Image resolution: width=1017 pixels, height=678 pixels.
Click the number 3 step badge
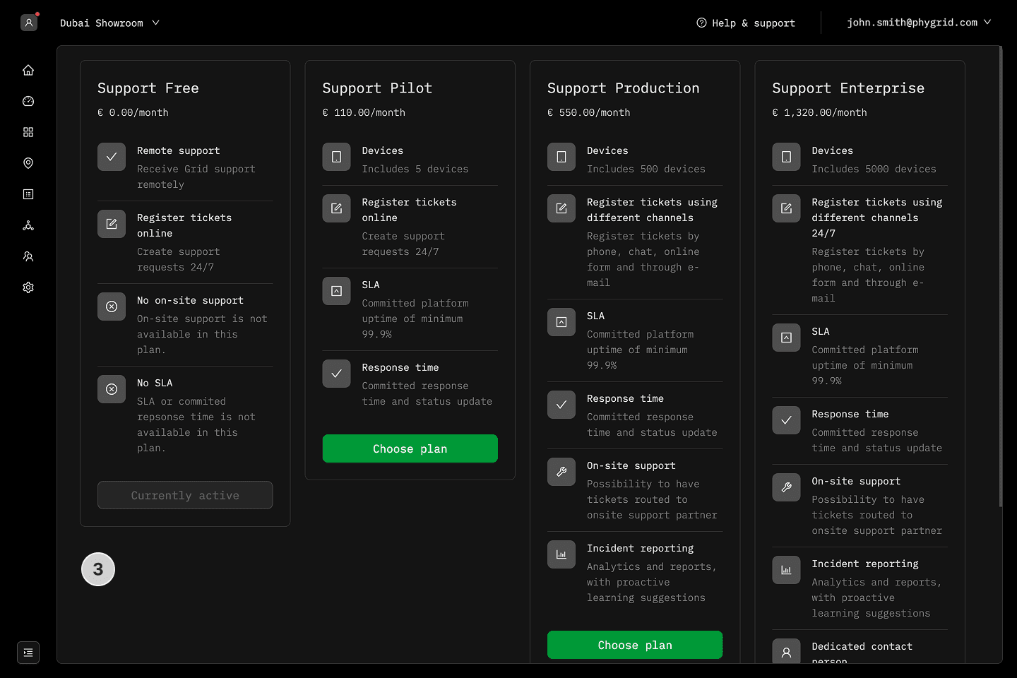tap(98, 569)
